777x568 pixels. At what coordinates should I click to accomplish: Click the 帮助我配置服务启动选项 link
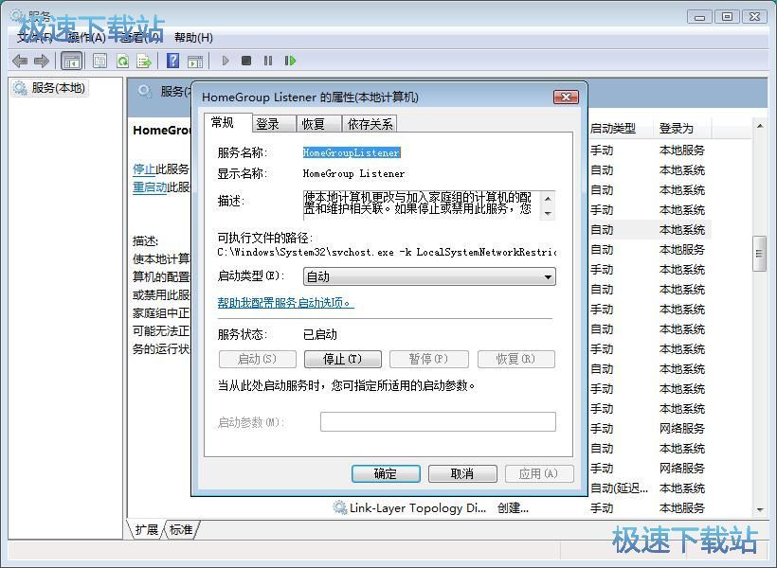pyautogui.click(x=285, y=302)
